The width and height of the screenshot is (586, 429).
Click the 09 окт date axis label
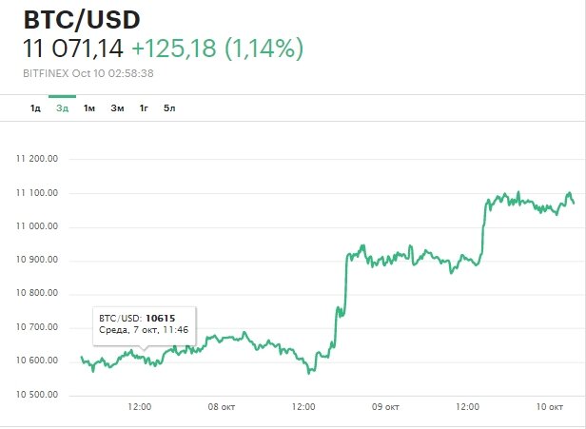tap(385, 407)
